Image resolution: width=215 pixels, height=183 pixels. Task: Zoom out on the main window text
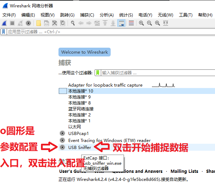pyautogui.click(x=150, y=23)
